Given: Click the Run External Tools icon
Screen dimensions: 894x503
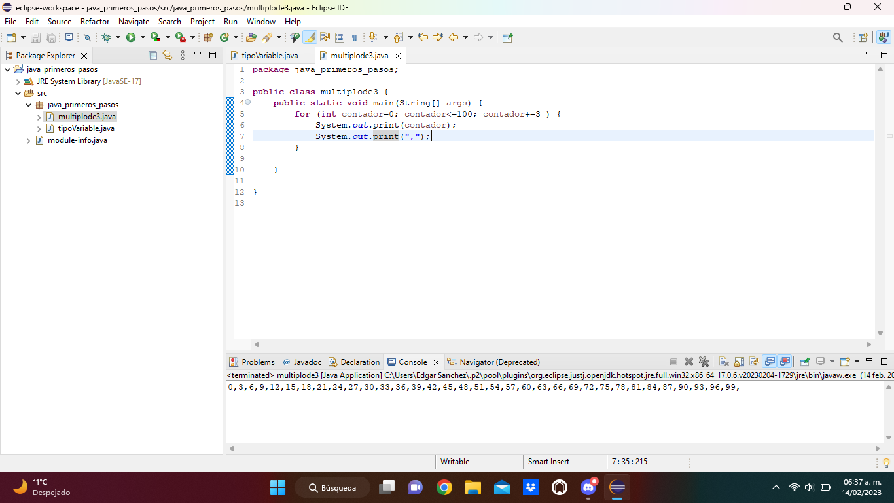Looking at the screenshot, I should (180, 37).
